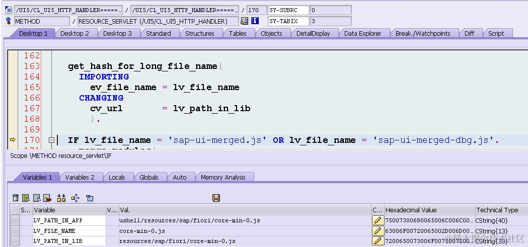Select the Diff tab

[x=469, y=33]
